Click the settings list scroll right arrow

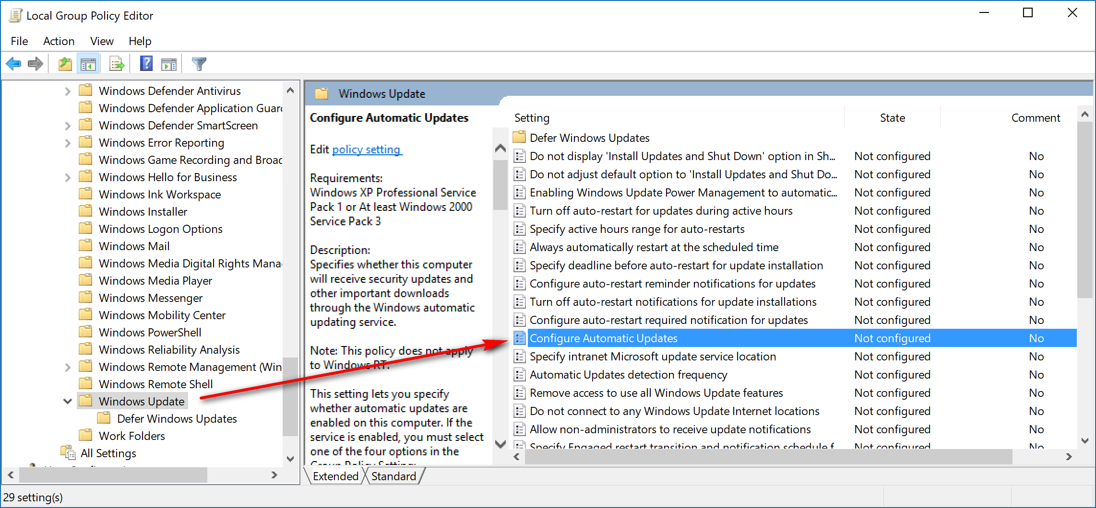tap(1069, 457)
